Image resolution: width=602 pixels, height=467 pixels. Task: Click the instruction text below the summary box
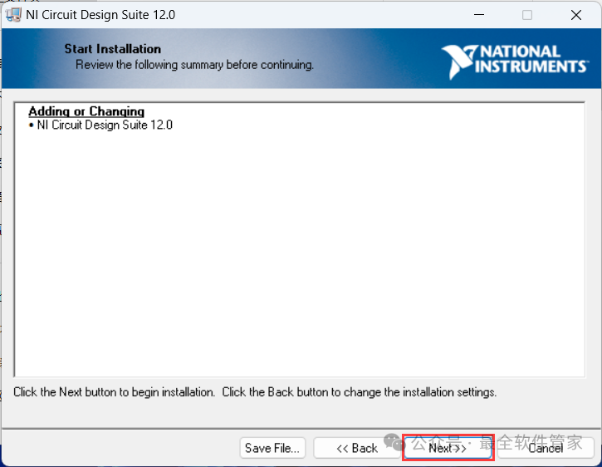pos(255,392)
